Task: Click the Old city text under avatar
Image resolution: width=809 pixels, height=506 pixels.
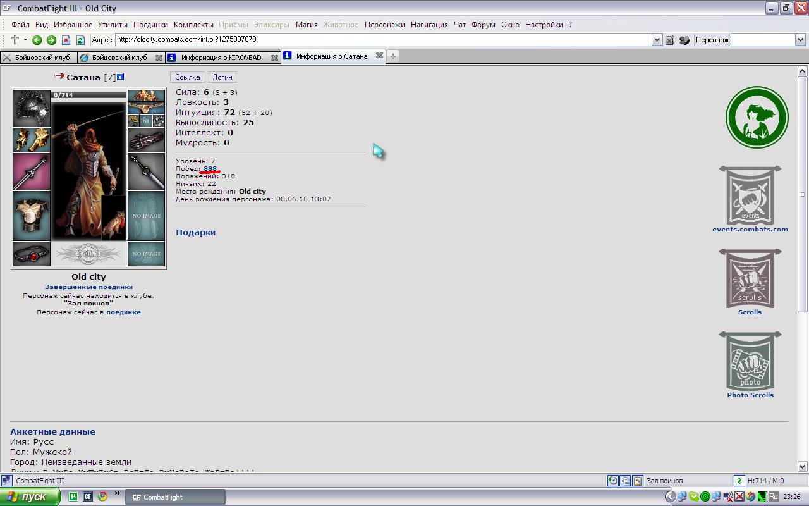Action: 88,276
